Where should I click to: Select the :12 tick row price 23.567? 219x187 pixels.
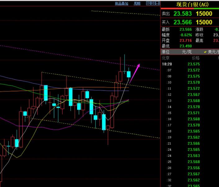(x=194, y=95)
